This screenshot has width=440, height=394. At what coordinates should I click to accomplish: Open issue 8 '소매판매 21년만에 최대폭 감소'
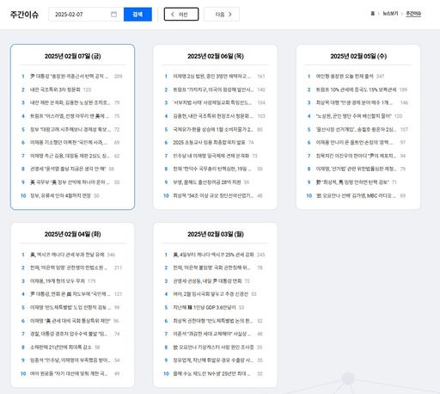[x=61, y=347]
